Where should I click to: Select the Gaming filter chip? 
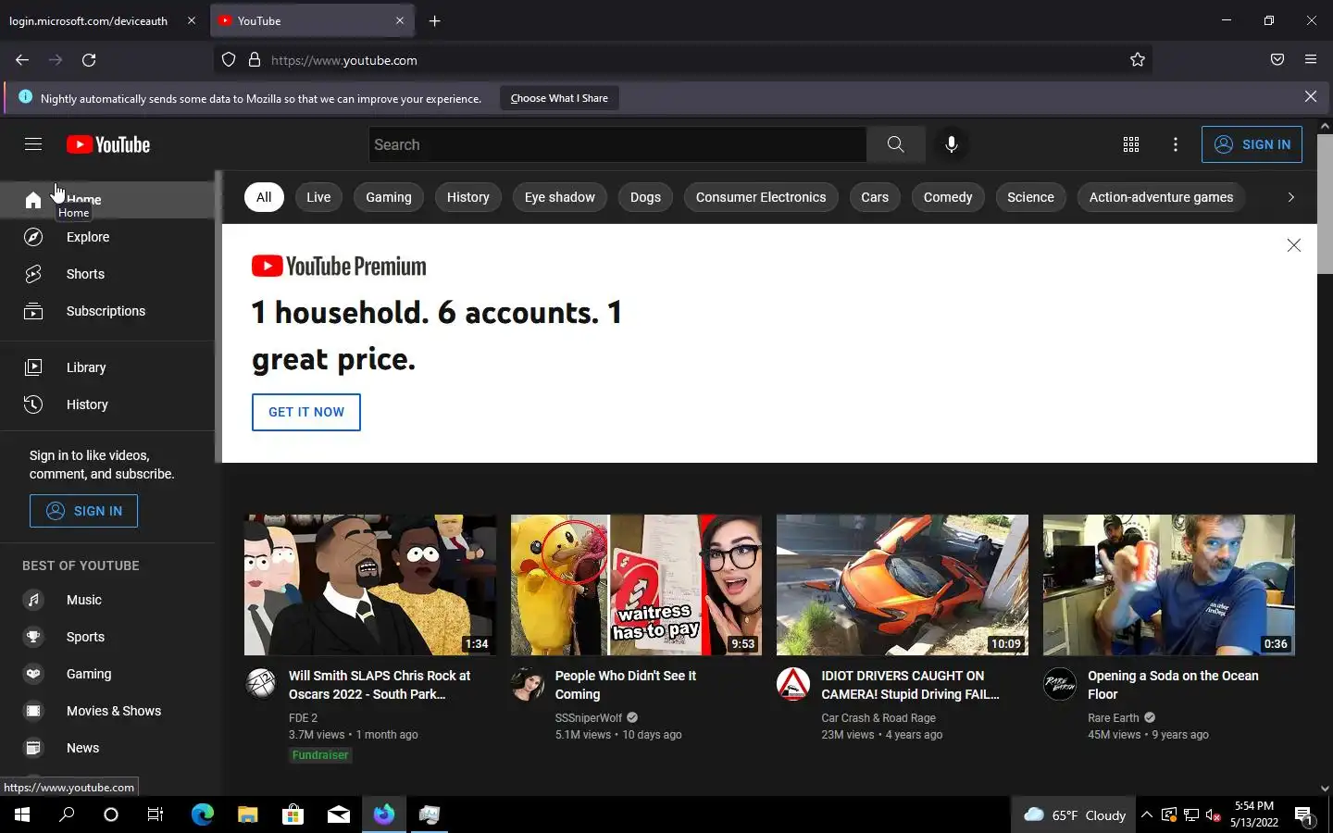[389, 197]
